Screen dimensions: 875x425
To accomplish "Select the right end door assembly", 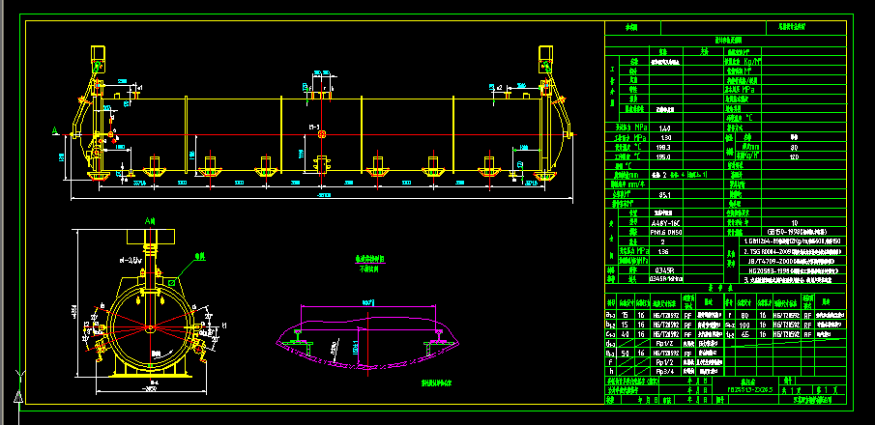I will pos(549,121).
